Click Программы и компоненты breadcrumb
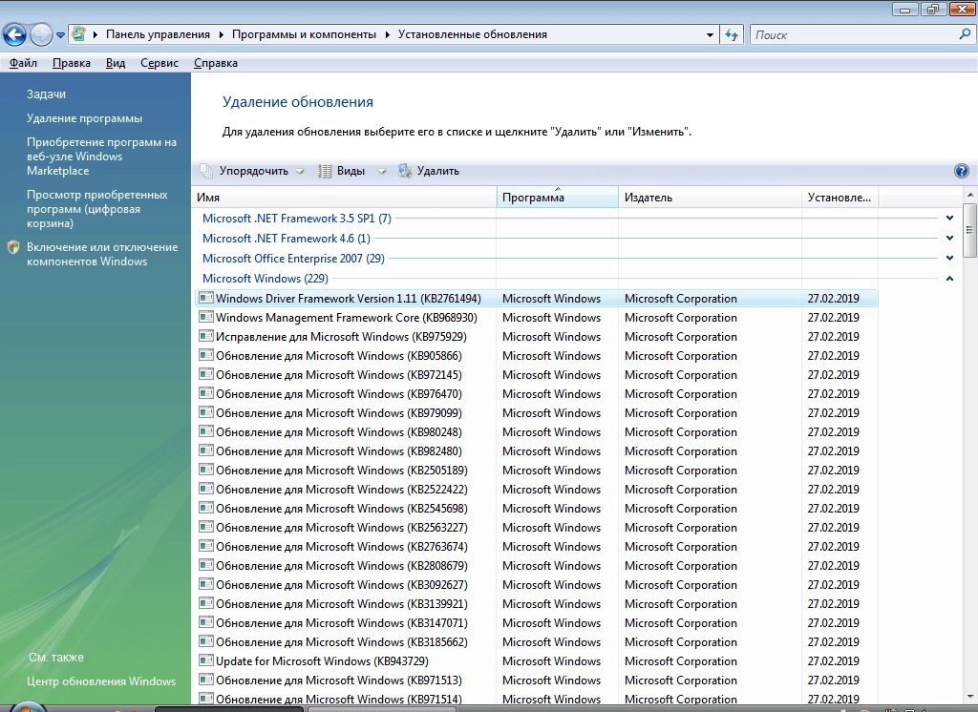Screen dimensions: 978x712 (x=304, y=34)
